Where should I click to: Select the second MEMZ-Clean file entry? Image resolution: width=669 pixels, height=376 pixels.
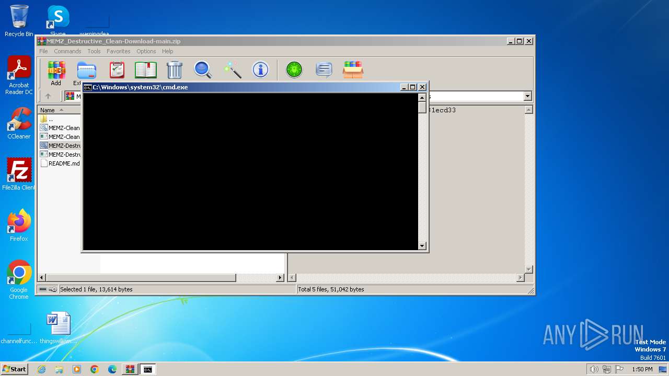60,137
